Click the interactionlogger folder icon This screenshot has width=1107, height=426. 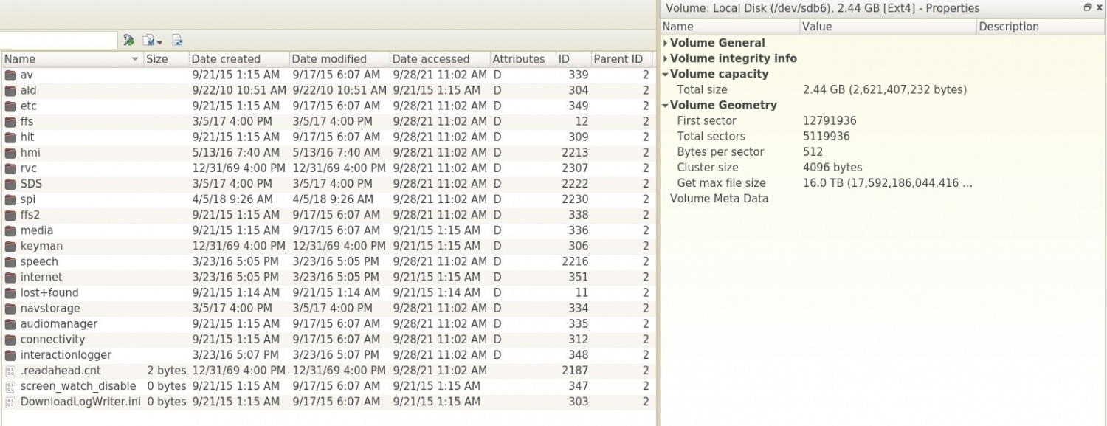[x=10, y=354]
